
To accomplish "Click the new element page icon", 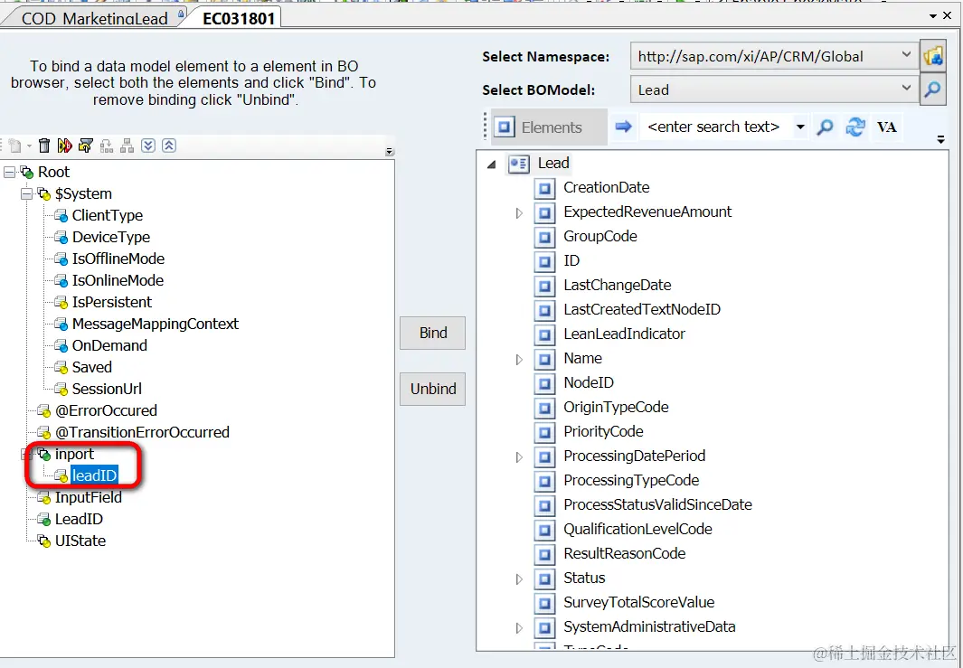I will pos(14,146).
